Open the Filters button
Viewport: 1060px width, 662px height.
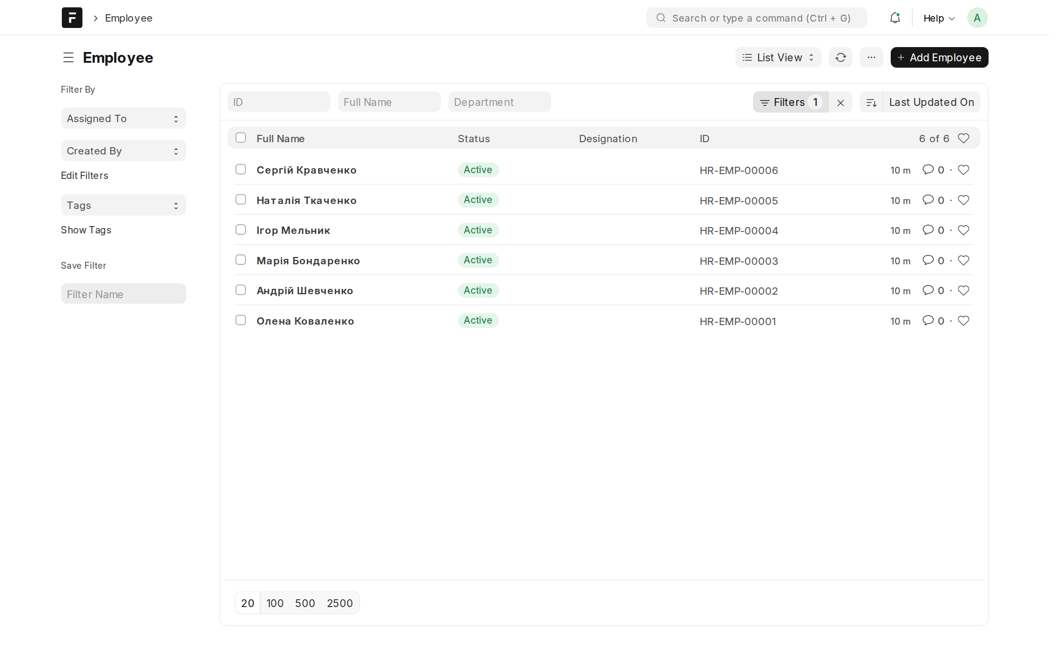(x=791, y=102)
